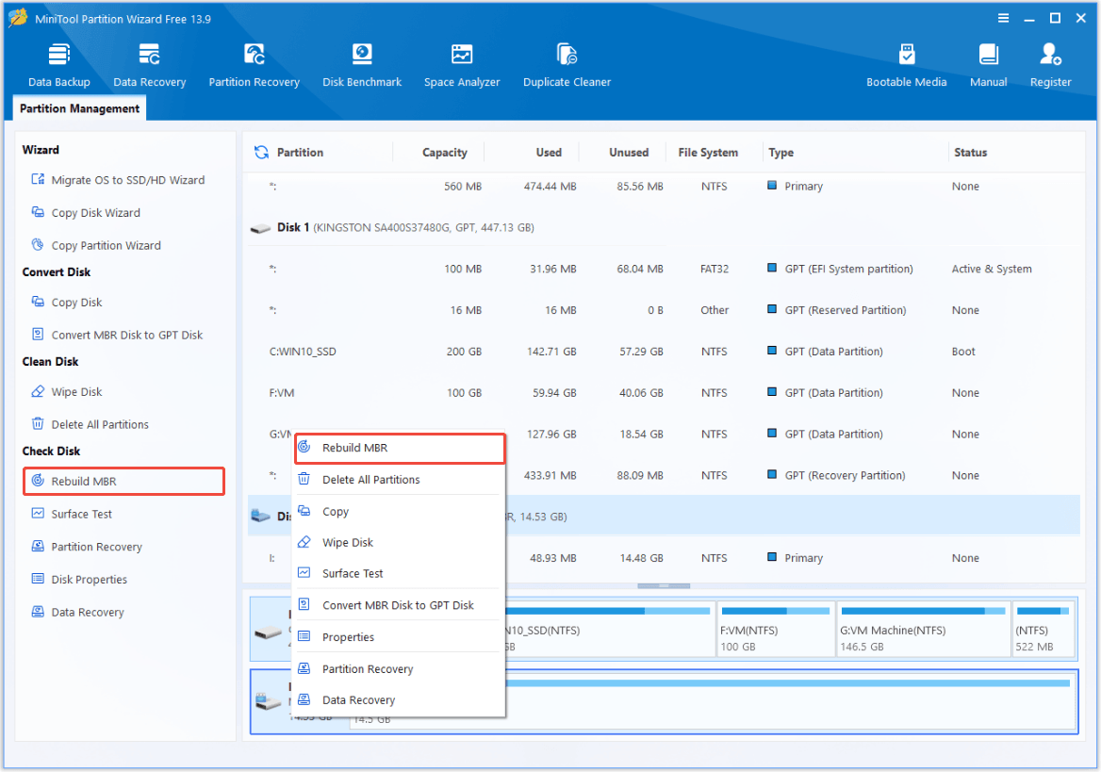Click the refresh icon beside the Partition header
Image resolution: width=1101 pixels, height=772 pixels.
pyautogui.click(x=262, y=153)
